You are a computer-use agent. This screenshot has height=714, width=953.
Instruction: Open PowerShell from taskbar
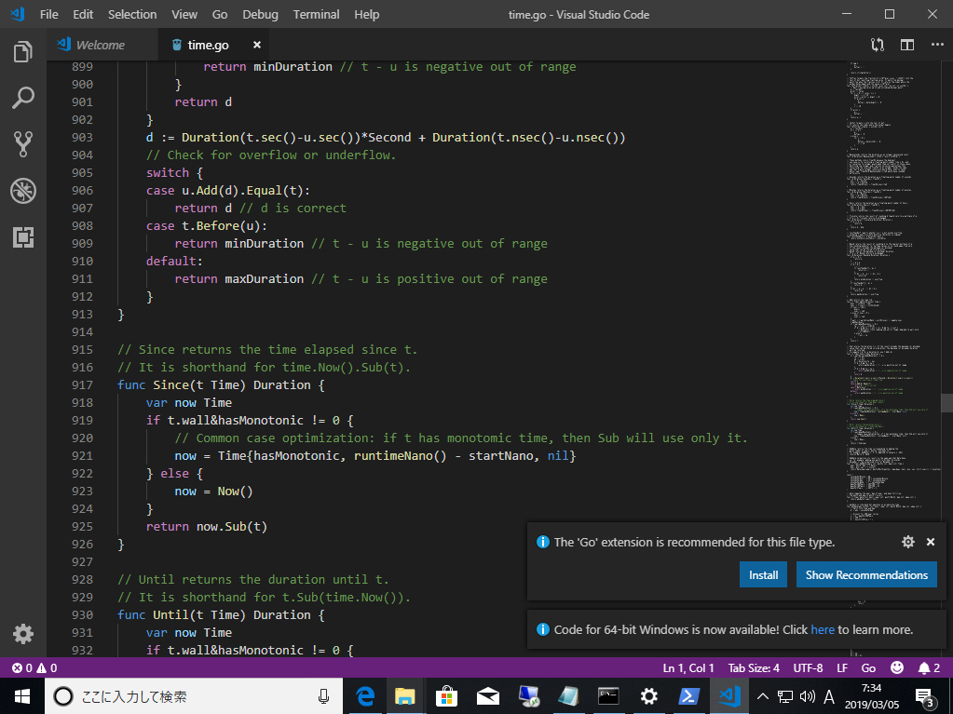[x=689, y=696]
